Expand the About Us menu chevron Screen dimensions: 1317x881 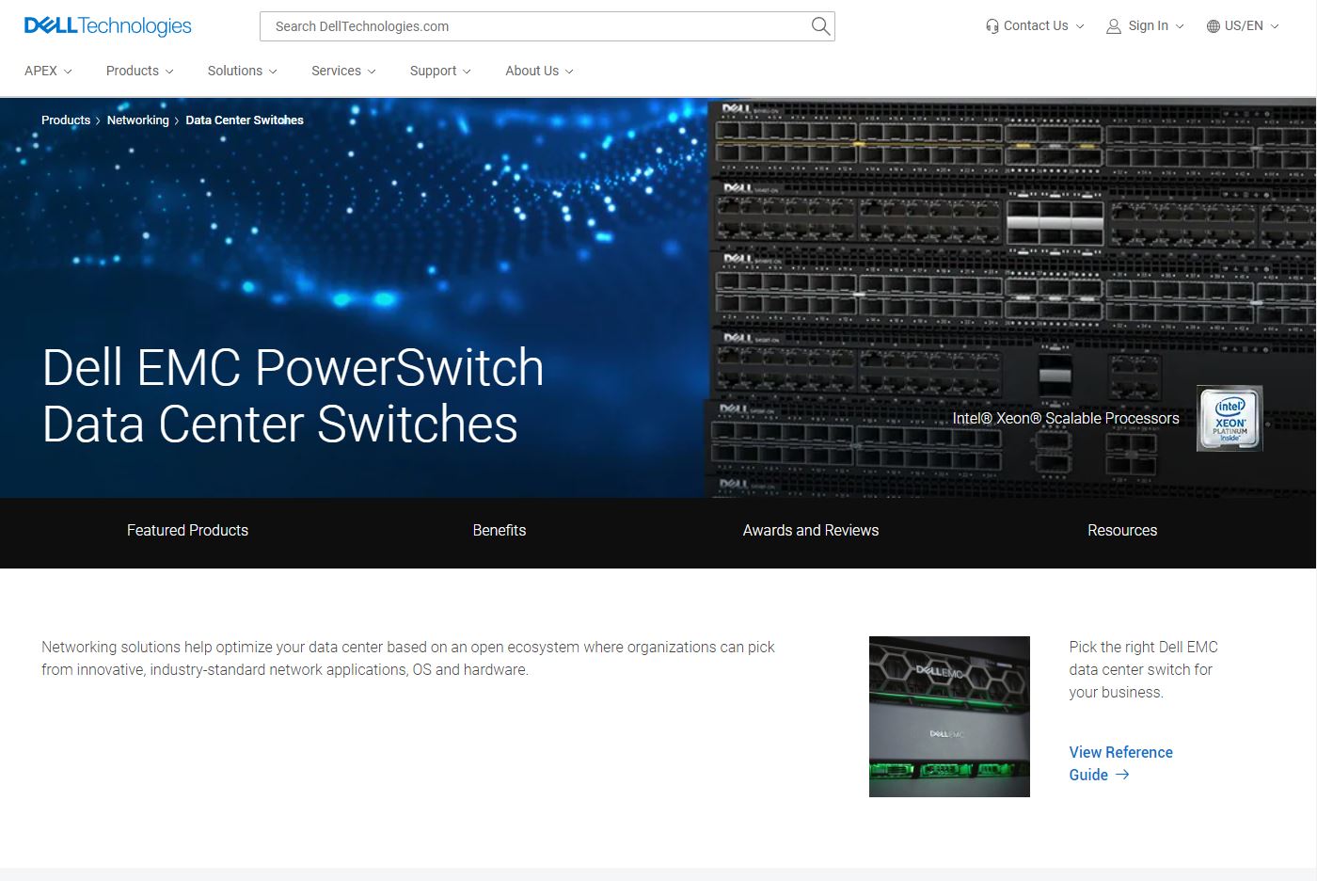569,72
